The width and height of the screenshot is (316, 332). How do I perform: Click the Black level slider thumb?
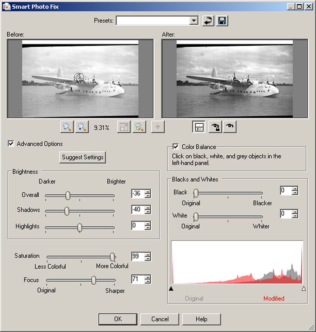click(196, 193)
